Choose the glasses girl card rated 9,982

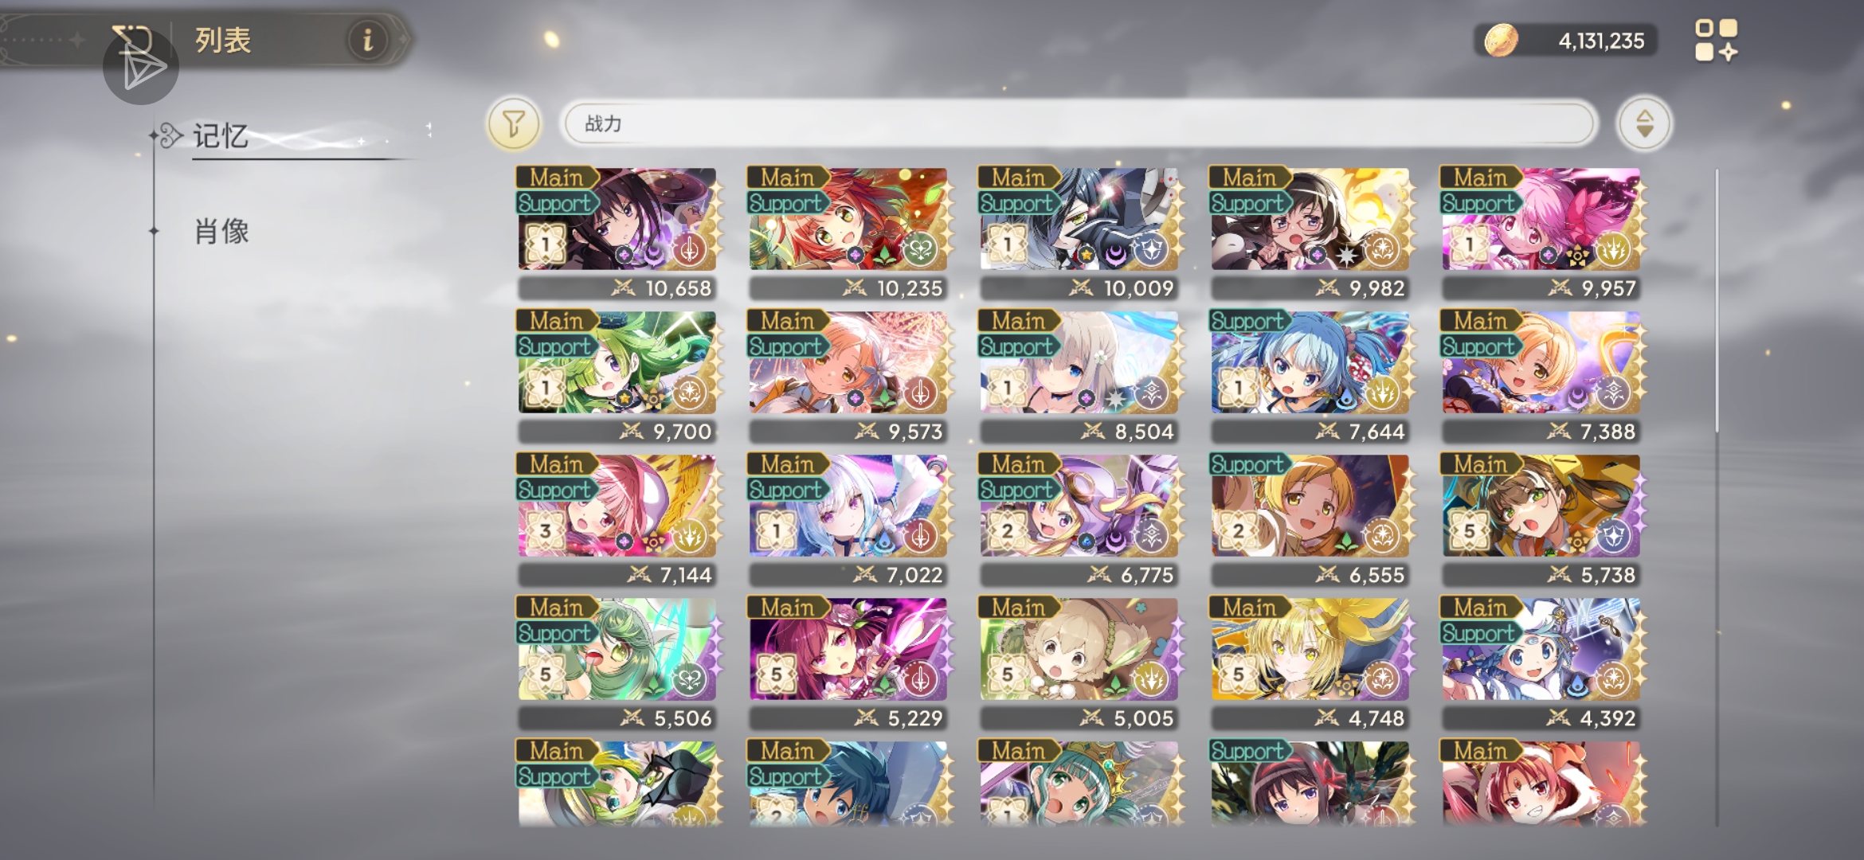[x=1310, y=232]
